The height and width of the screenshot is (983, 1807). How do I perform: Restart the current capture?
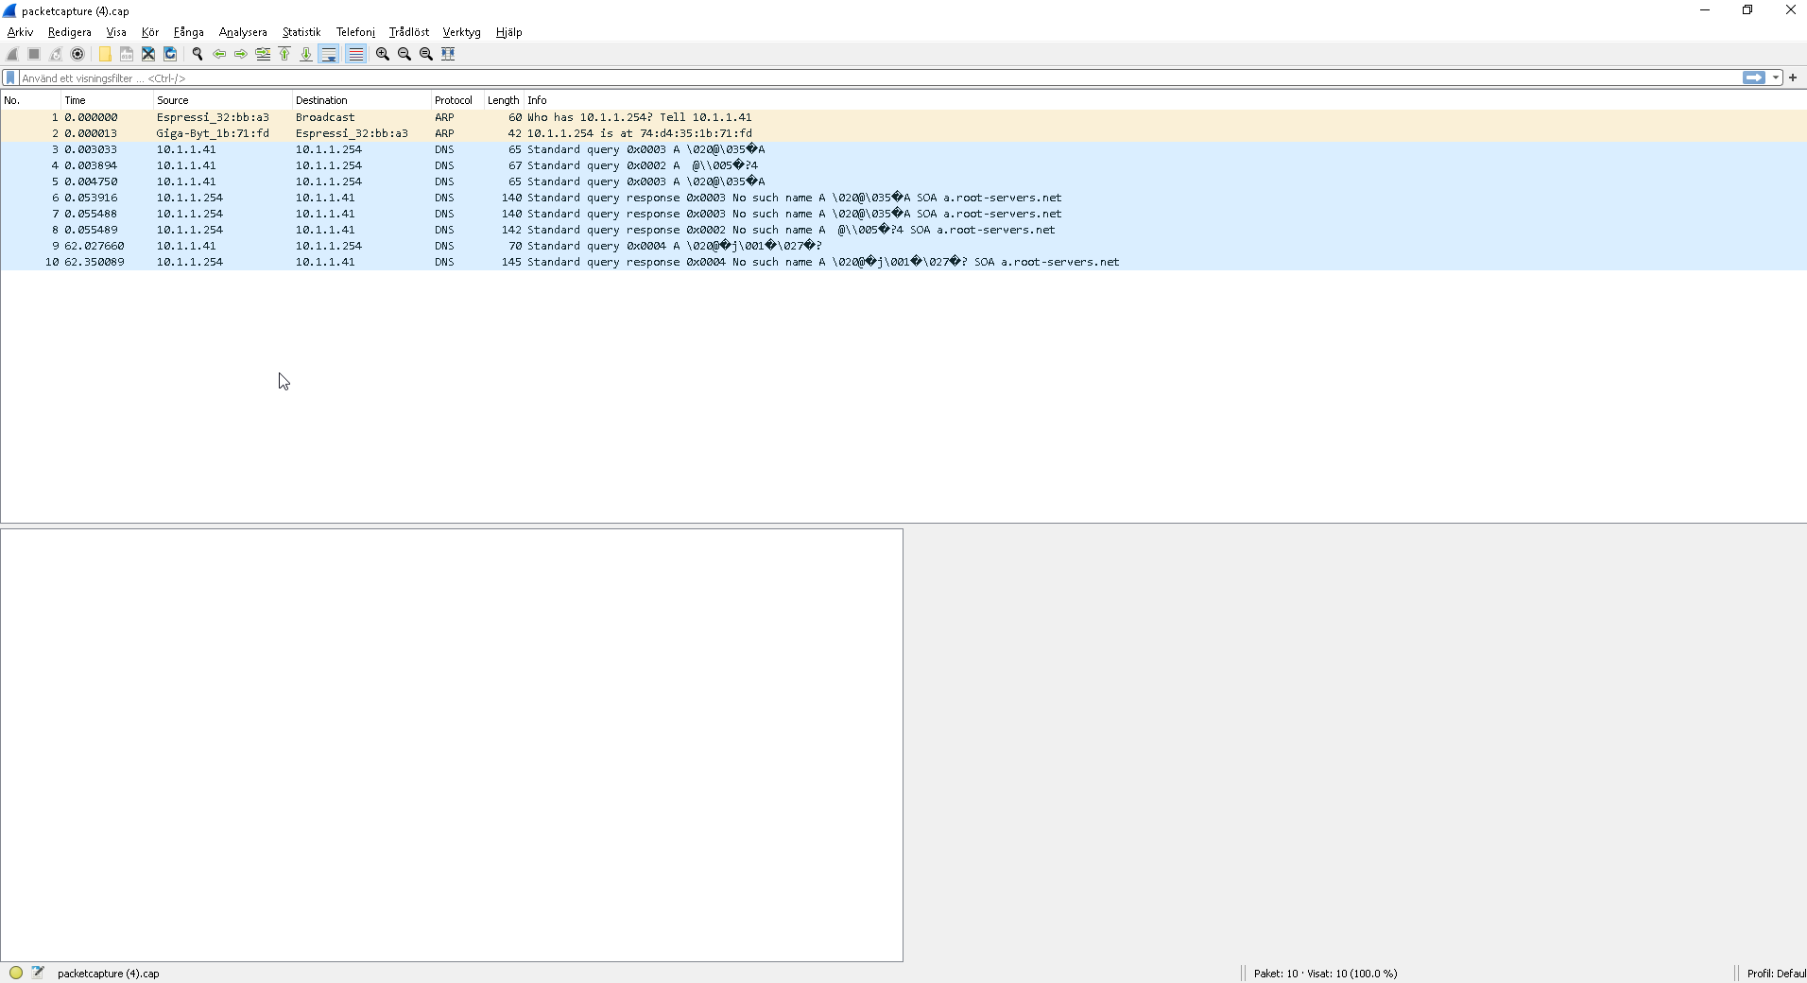(55, 54)
